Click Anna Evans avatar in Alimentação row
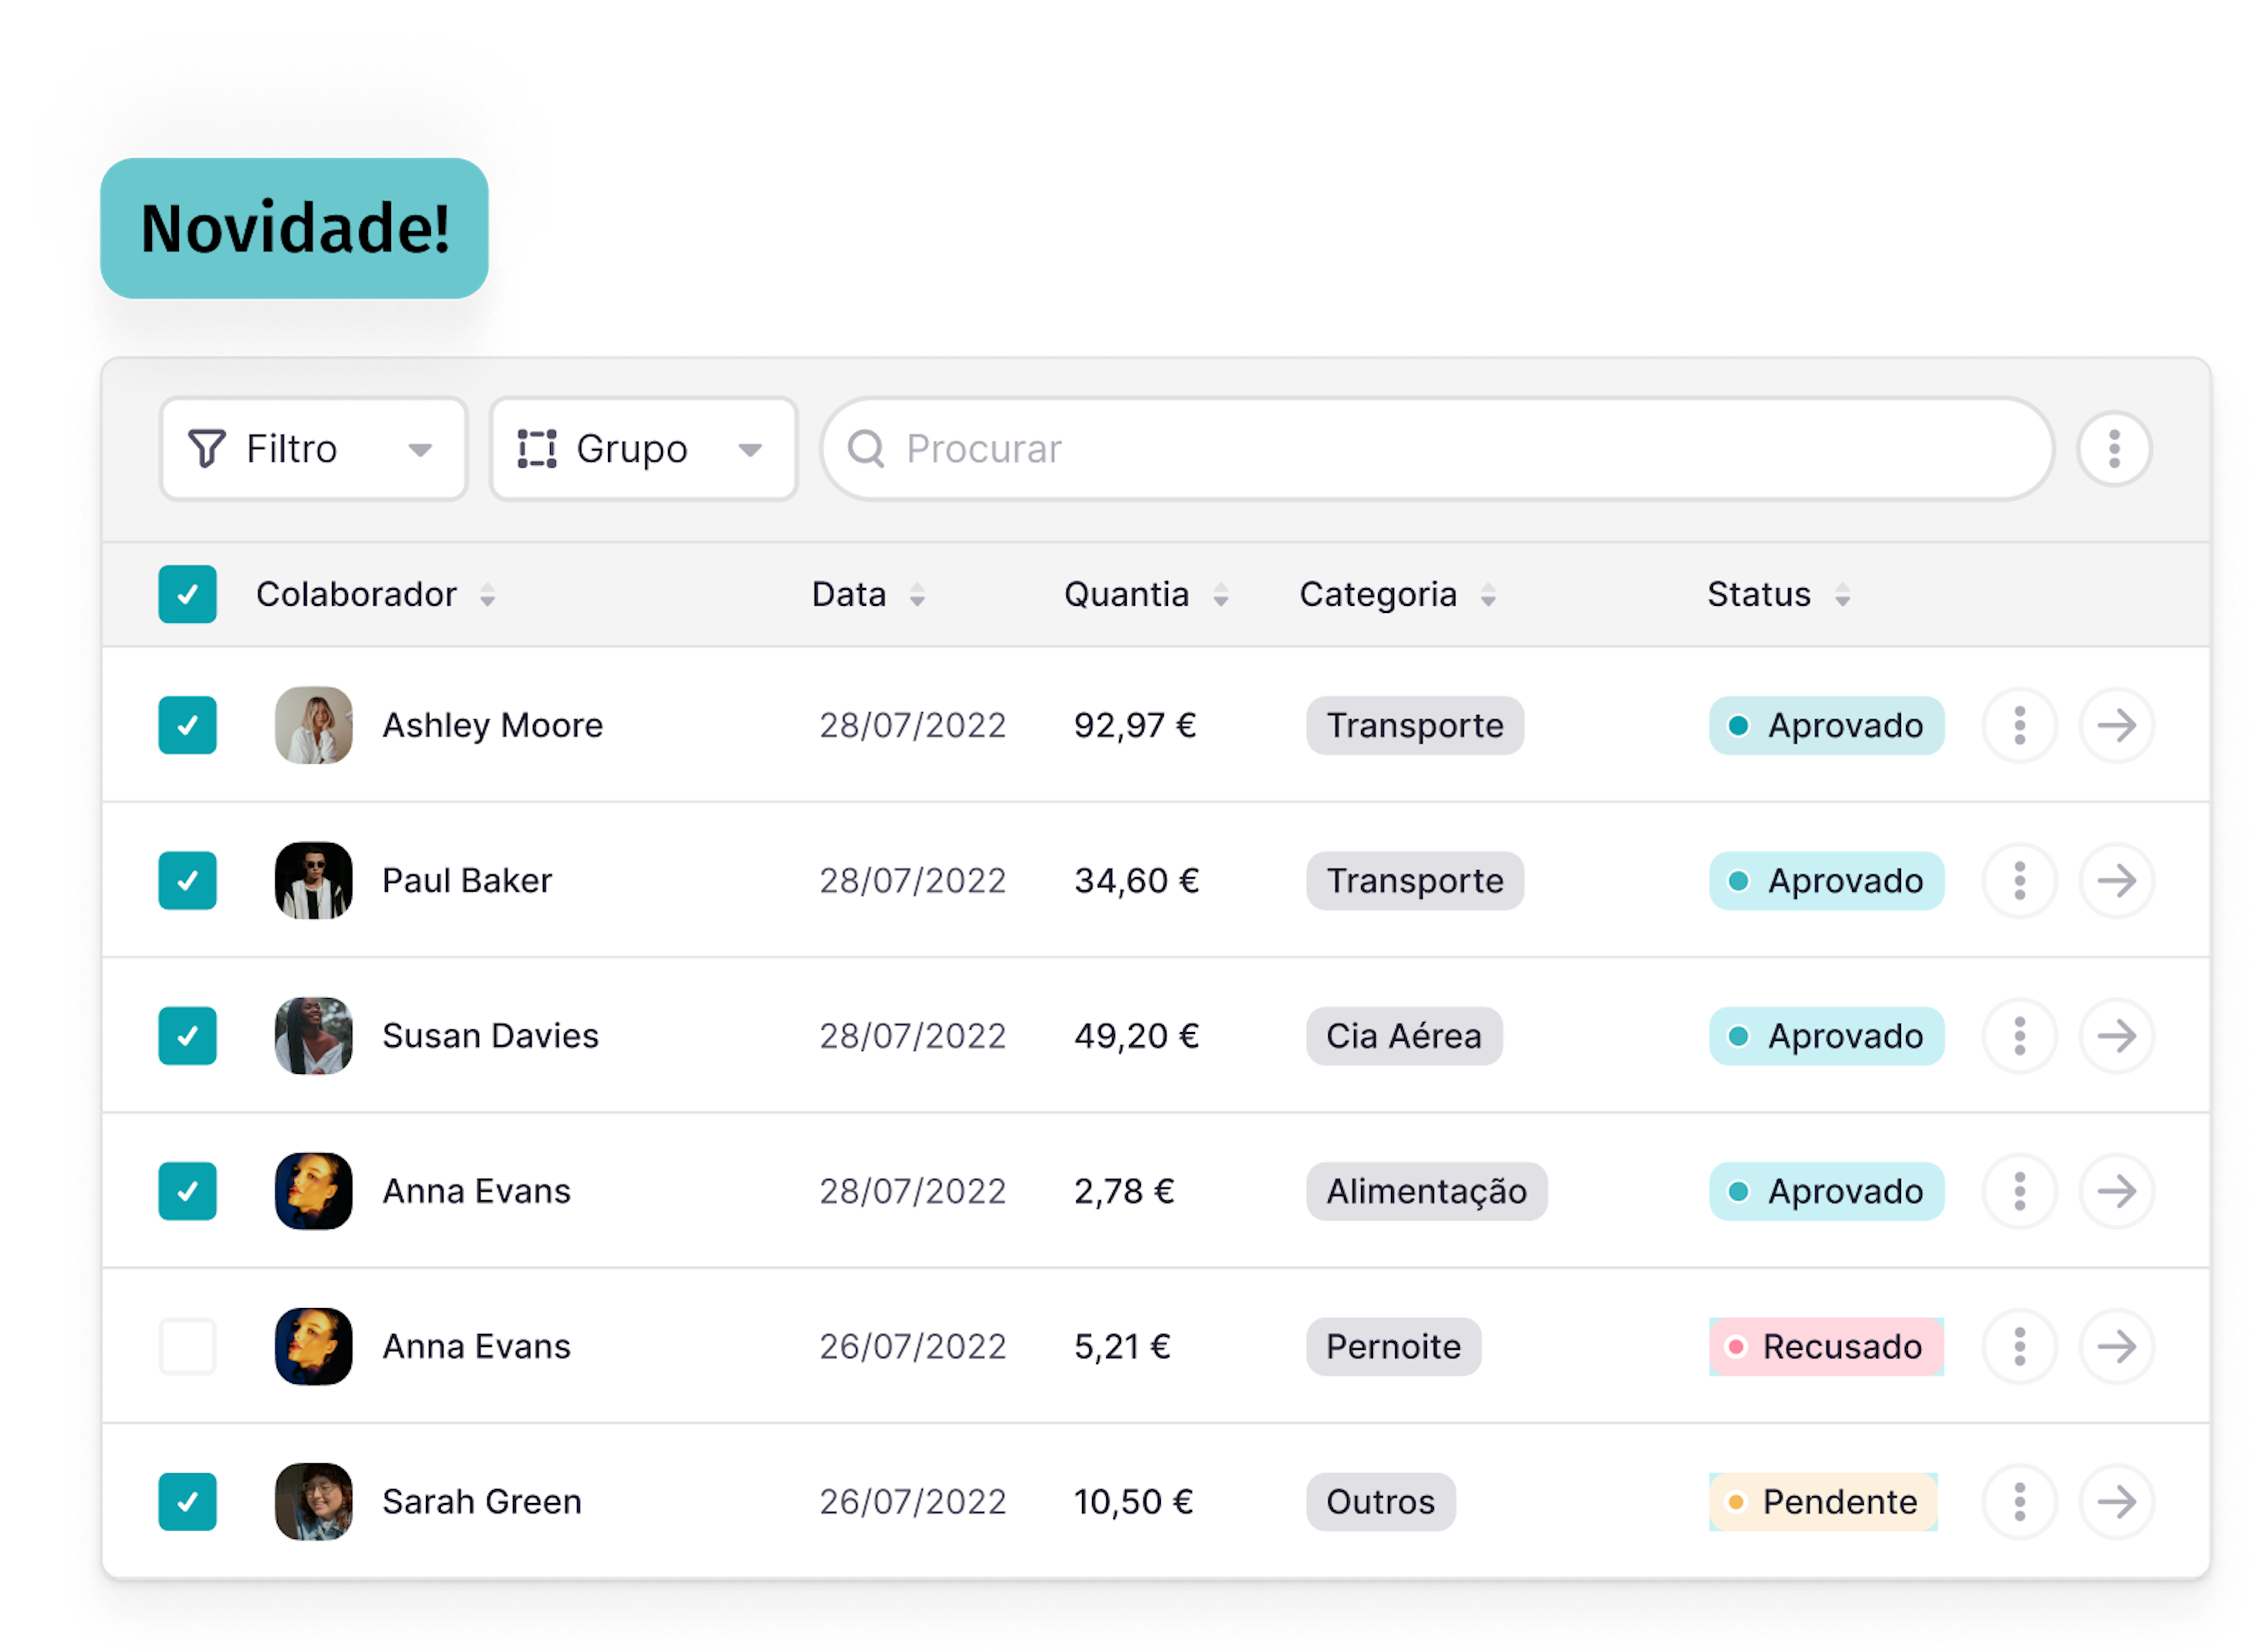The image size is (2250, 1652). [313, 1190]
